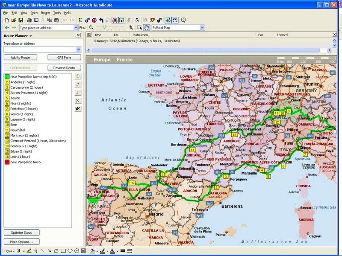
Task: Open the File menu
Action: (x=6, y=13)
